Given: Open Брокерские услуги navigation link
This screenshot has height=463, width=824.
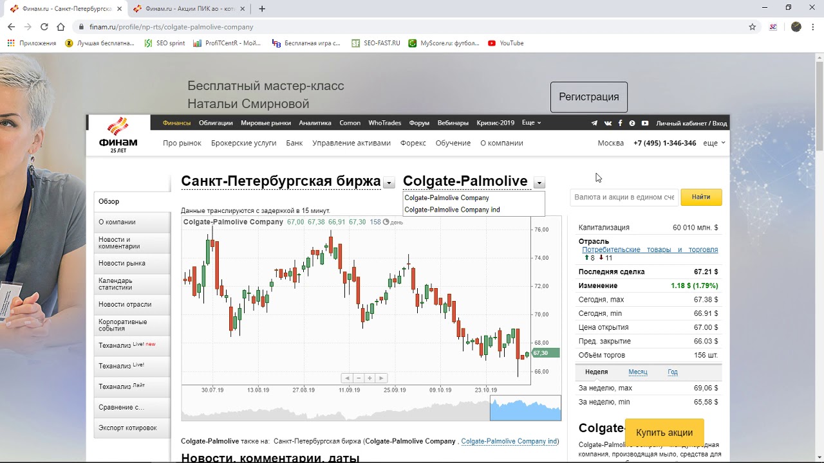Looking at the screenshot, I should coord(244,143).
